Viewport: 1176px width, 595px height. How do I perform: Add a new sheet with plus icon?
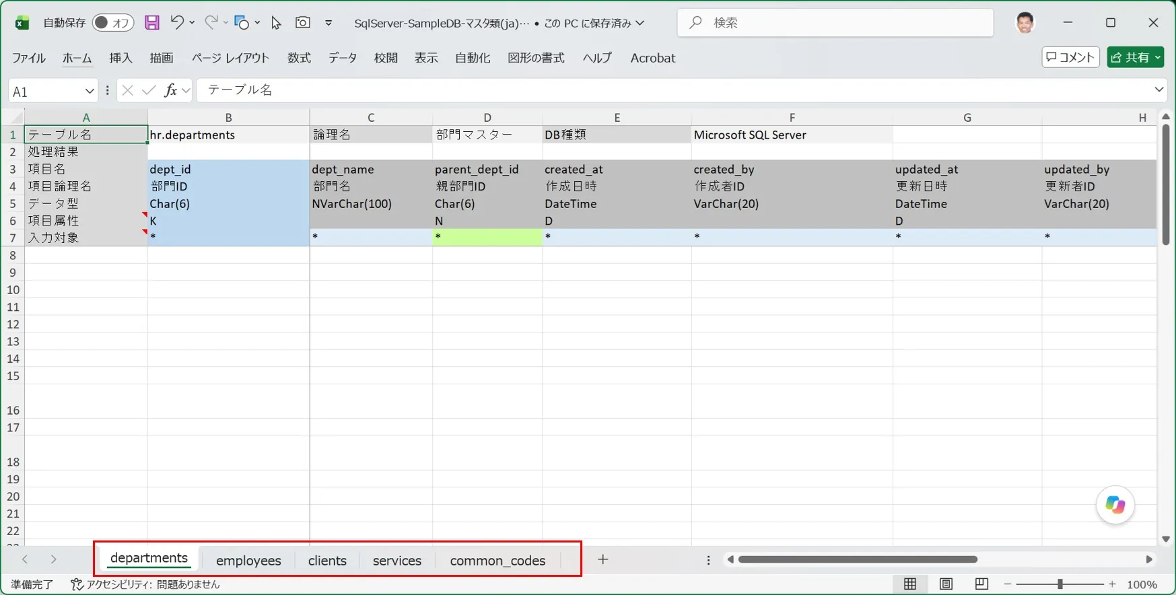point(602,559)
